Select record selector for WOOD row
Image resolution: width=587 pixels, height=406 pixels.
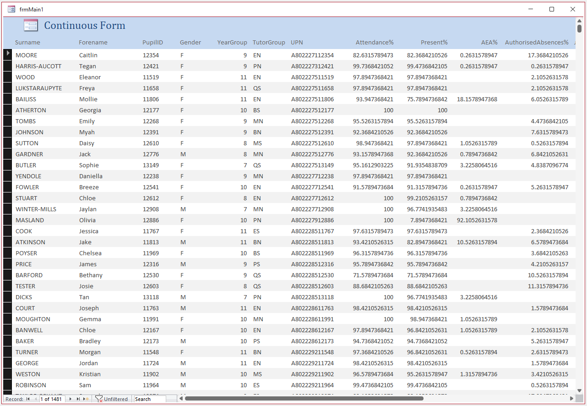tap(7, 77)
